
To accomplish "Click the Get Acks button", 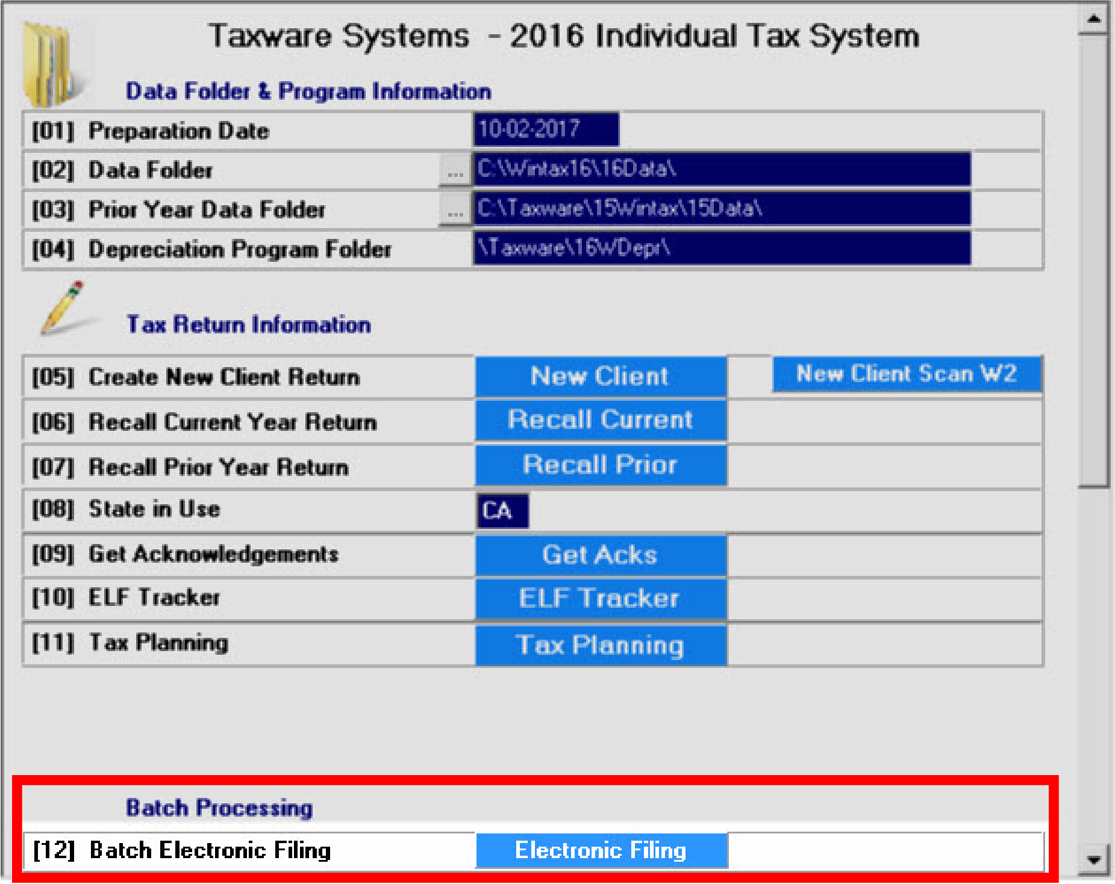I will [601, 555].
